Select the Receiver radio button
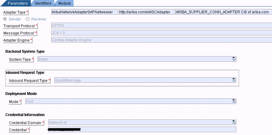Screen dimensions: 272x135 [28, 19]
